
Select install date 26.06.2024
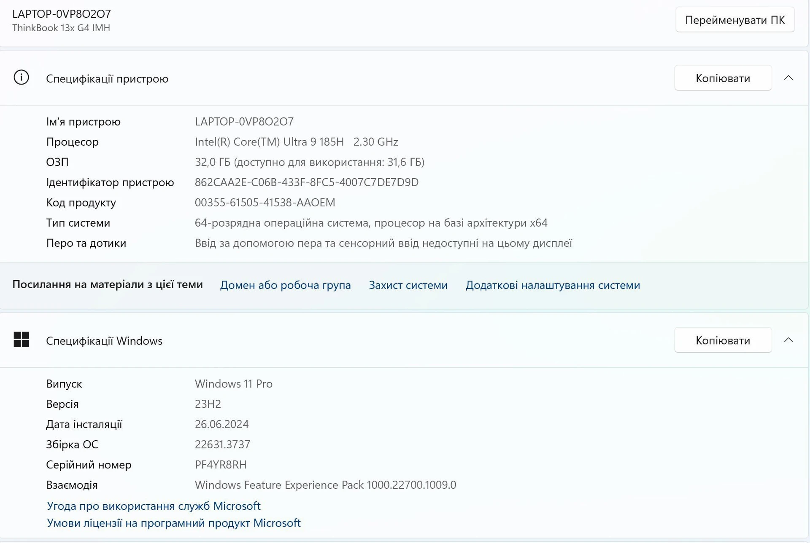pos(222,424)
